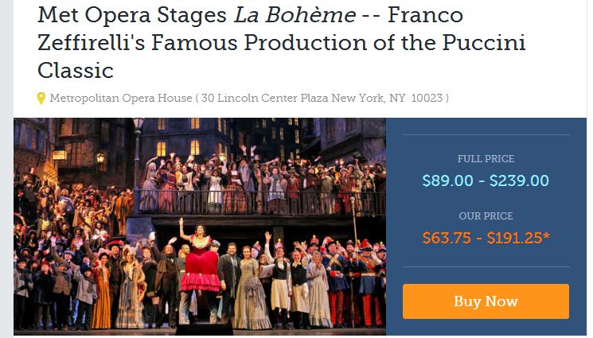The image size is (593, 338).
Task: Click the La Bohème stage photo
Action: pyautogui.click(x=199, y=226)
